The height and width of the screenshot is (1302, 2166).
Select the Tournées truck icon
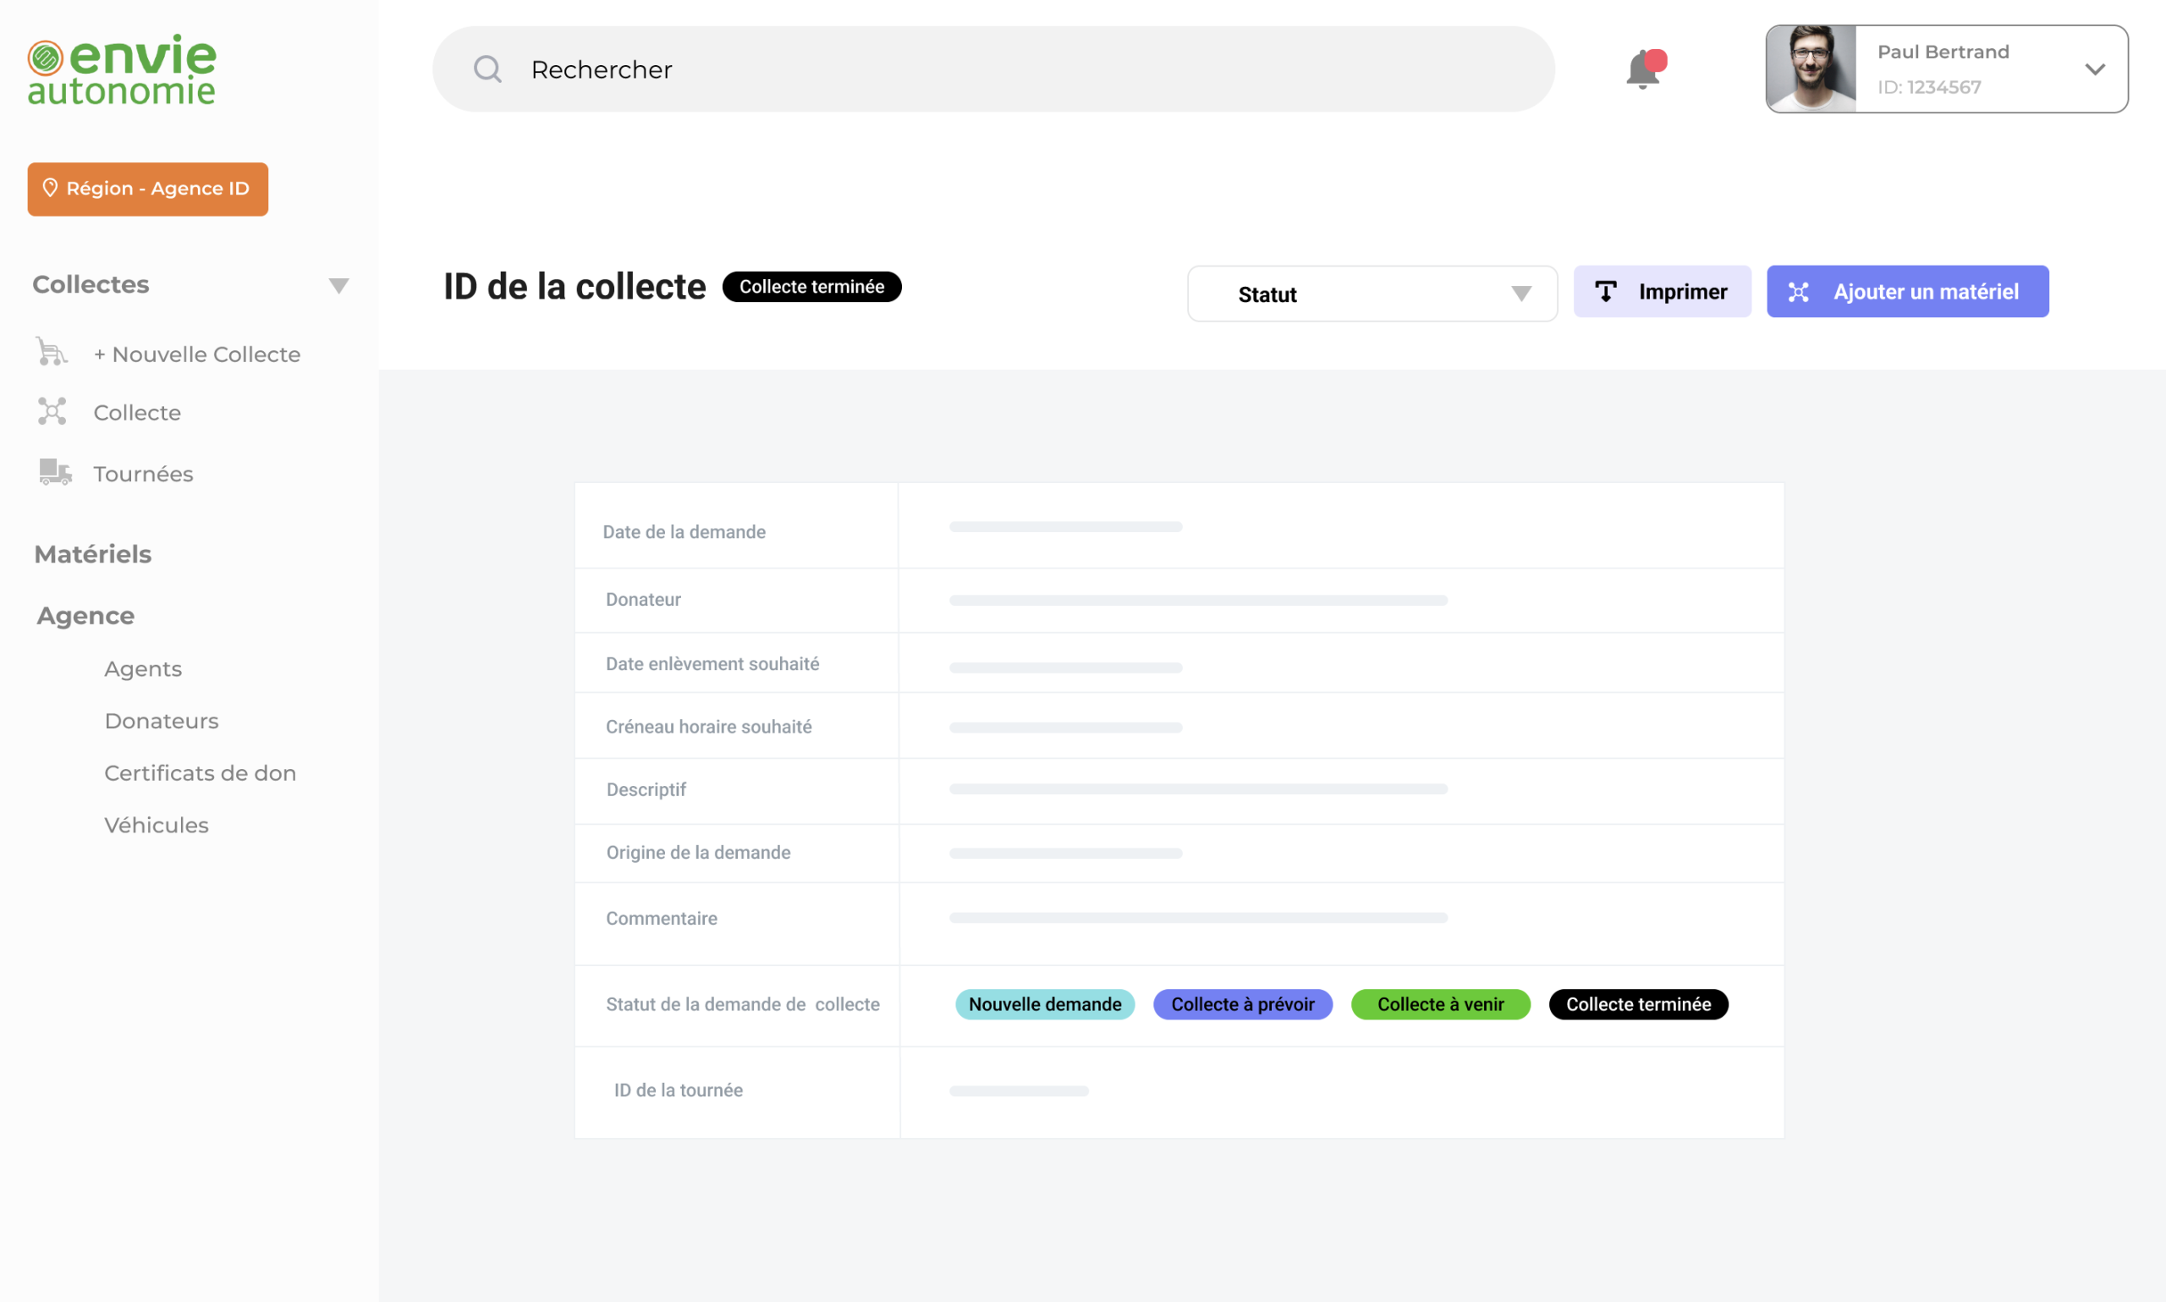[55, 472]
